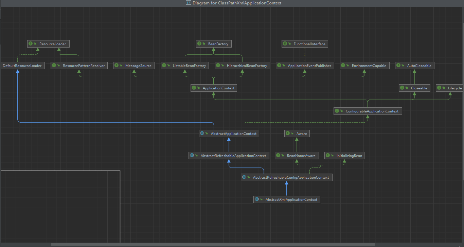This screenshot has height=247, width=464.
Task: Click the abstract class icon on AbstractRefreshableConfigApplicationContext
Action: (x=244, y=177)
